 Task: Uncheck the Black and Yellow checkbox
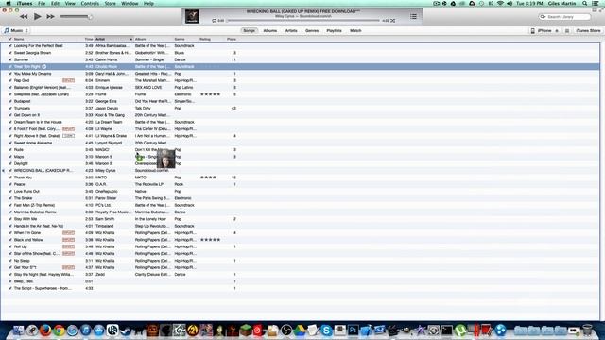(10, 240)
